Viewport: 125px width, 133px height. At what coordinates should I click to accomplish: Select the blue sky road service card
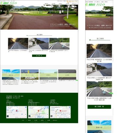[11, 74]
